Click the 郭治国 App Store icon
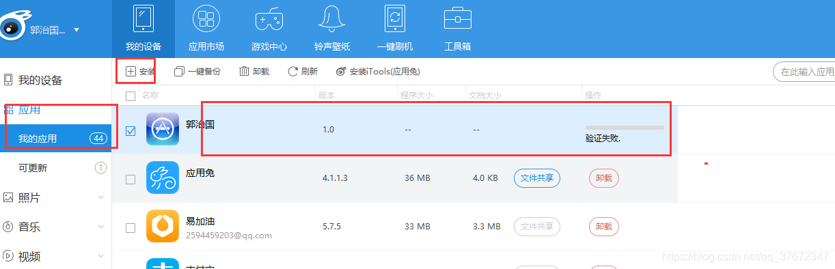 [163, 129]
